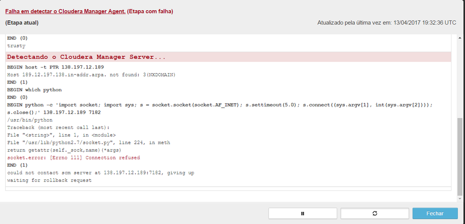465x224 pixels.
Task: Click the log scrollbar up arrow
Action: coord(460,38)
